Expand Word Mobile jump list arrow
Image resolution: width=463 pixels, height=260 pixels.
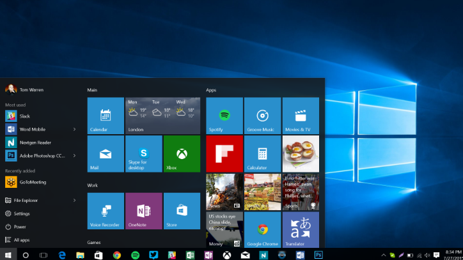click(x=74, y=129)
